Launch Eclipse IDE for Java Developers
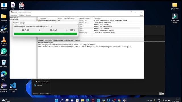182x102 pixels. [4, 87]
